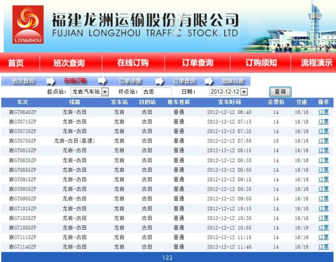Click bus number 岩GT0640ZP
The height and width of the screenshot is (262, 336).
(x=22, y=112)
